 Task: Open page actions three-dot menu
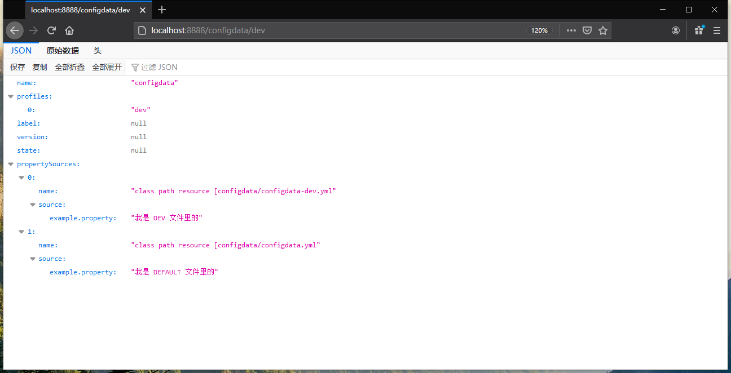571,30
